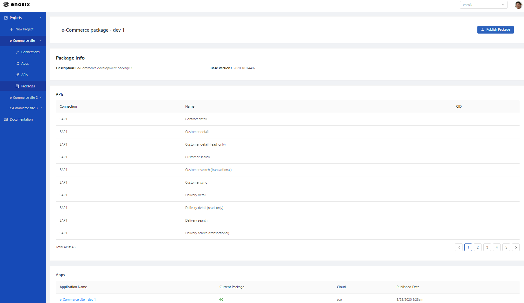Click Customer search API row
Image resolution: width=524 pixels, height=303 pixels.
pyautogui.click(x=288, y=157)
